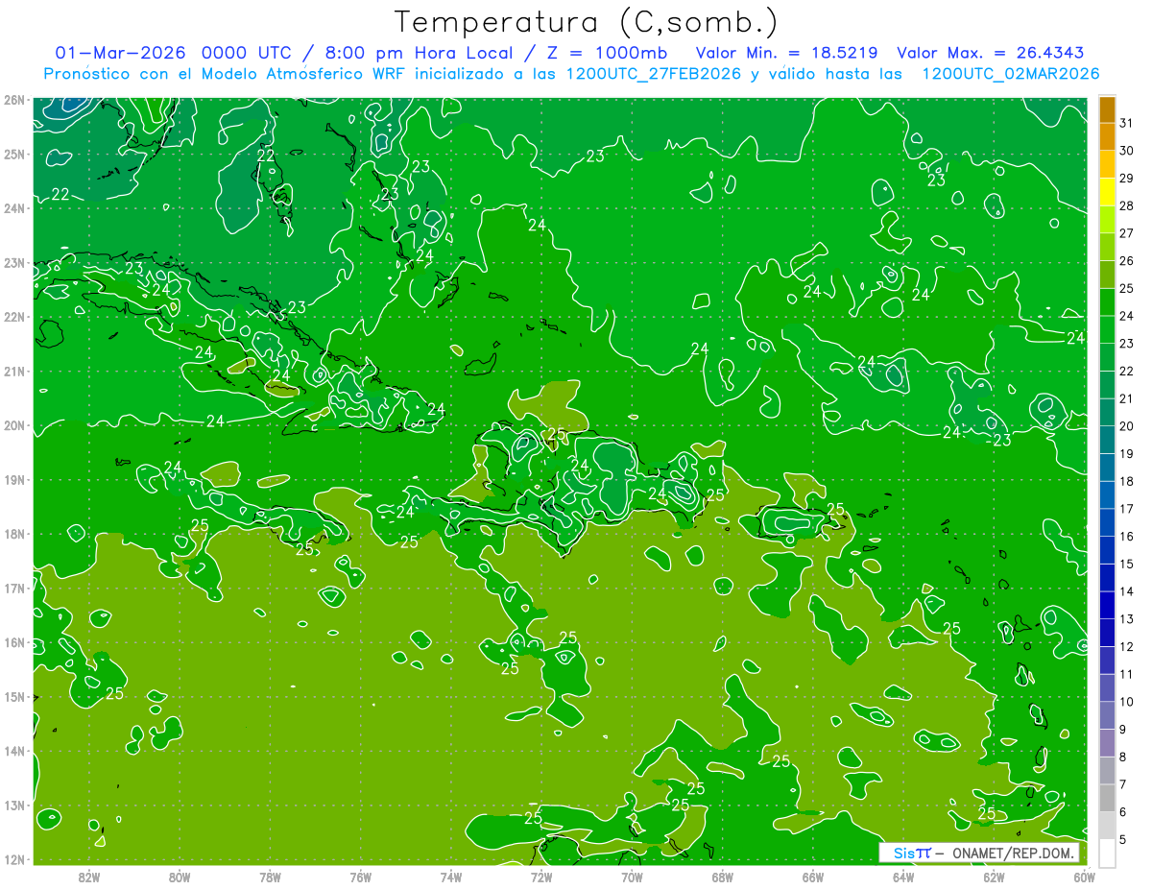The image size is (1152, 890).
Task: Click the '62W' longitude label
Action: pyautogui.click(x=994, y=877)
